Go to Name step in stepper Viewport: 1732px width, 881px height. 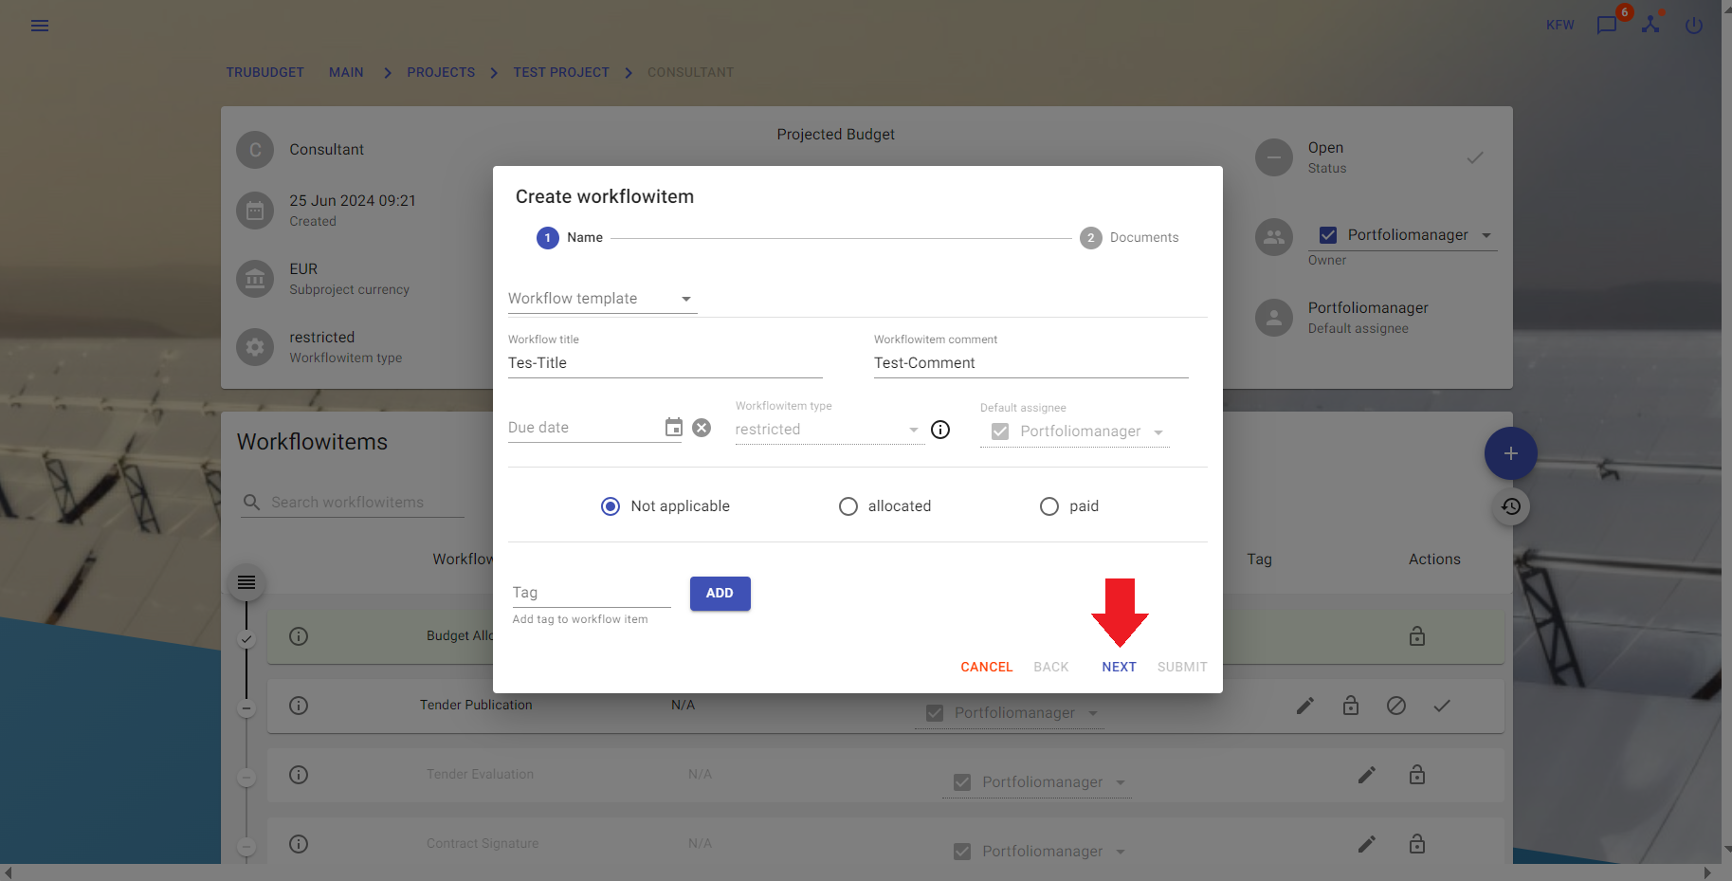(570, 238)
